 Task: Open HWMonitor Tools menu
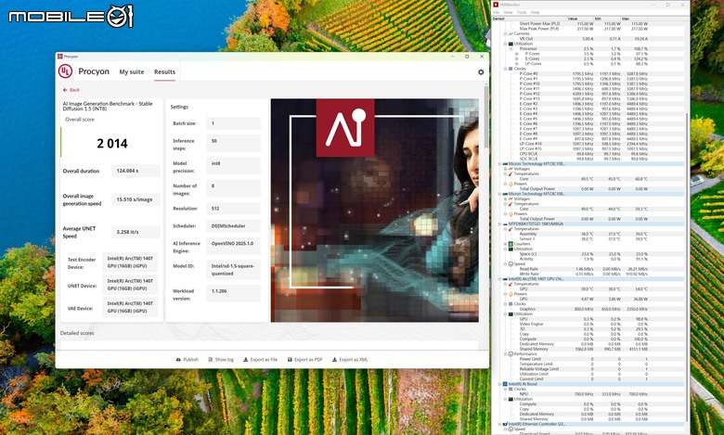pos(522,12)
